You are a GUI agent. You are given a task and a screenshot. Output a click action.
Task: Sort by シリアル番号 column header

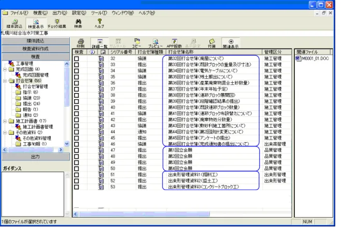[121, 52]
